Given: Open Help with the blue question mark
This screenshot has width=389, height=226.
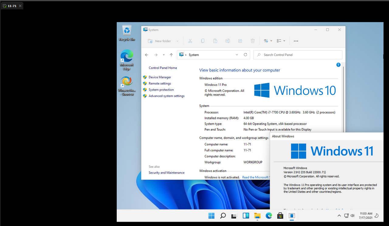Looking at the screenshot, I should click(339, 65).
